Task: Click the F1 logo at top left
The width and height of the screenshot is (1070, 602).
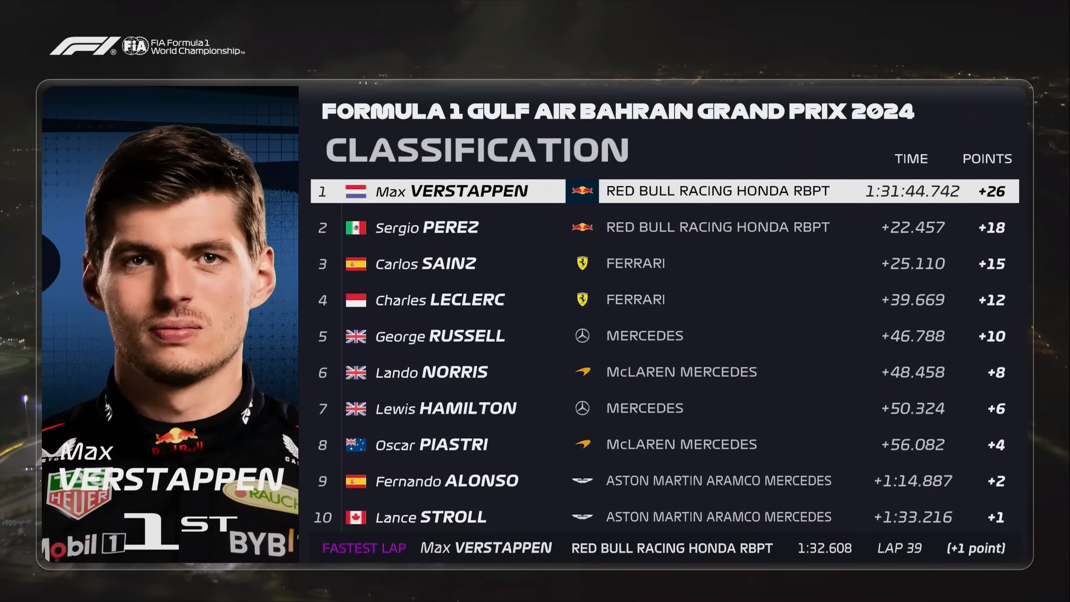Action: (x=84, y=46)
